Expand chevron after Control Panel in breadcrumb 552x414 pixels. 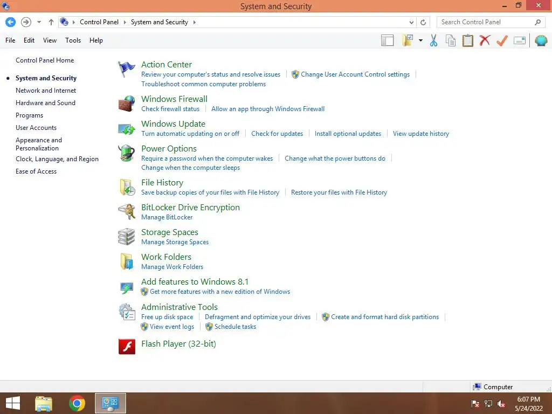[x=125, y=22]
